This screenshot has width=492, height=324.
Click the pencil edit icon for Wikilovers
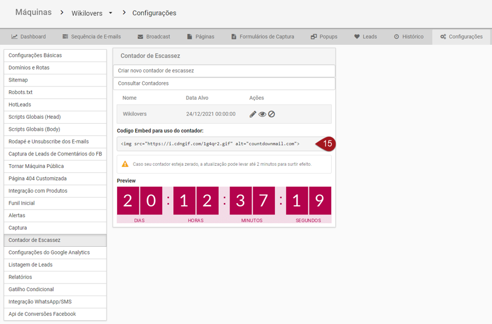click(253, 114)
